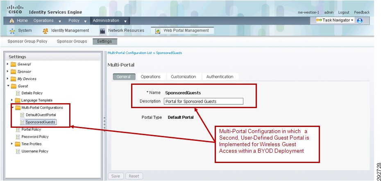Click the Time Profiles folder icon
Screen dimensions: 381x181
point(18,144)
